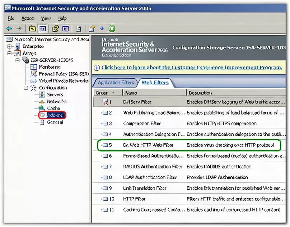The height and width of the screenshot is (227, 290).
Task: Click 'Enables RADIUS authentication' description cell
Action: tap(219, 167)
